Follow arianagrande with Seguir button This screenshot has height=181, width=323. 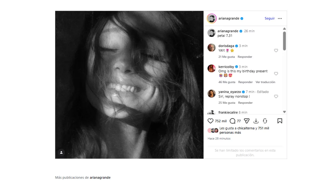[x=269, y=19]
